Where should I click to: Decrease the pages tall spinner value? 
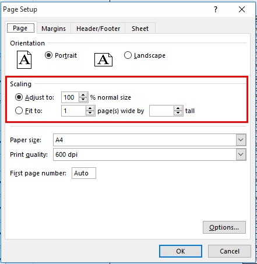(x=178, y=113)
